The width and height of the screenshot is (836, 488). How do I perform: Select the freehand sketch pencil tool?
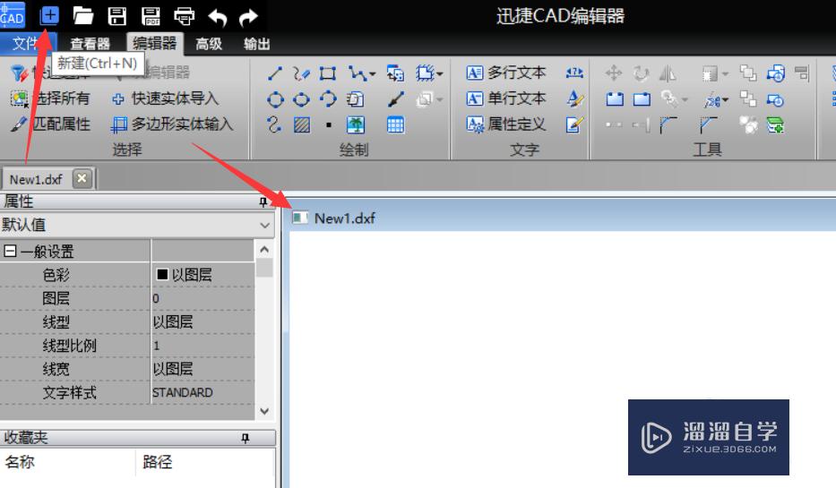pos(301,73)
